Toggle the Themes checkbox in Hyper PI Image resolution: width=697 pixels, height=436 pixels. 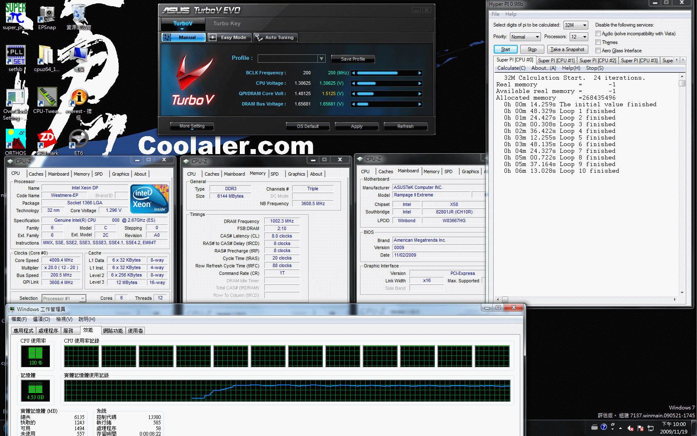[598, 42]
